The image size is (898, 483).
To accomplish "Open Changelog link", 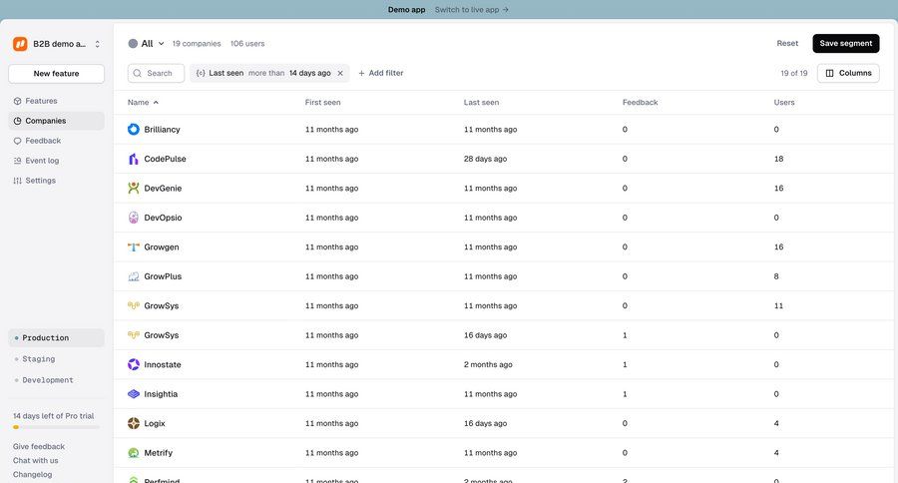I will click(x=33, y=474).
